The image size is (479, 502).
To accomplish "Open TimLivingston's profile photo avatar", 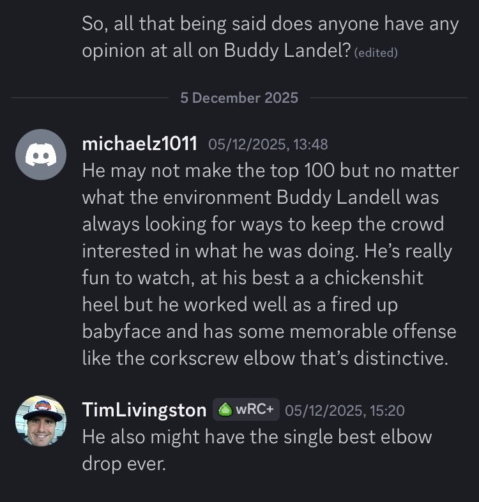I will (x=40, y=421).
